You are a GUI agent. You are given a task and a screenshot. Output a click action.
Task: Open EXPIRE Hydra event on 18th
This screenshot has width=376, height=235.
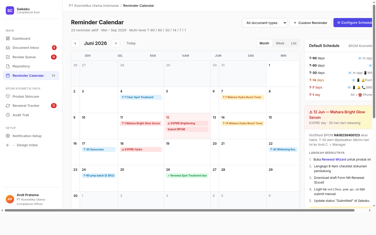(141, 149)
